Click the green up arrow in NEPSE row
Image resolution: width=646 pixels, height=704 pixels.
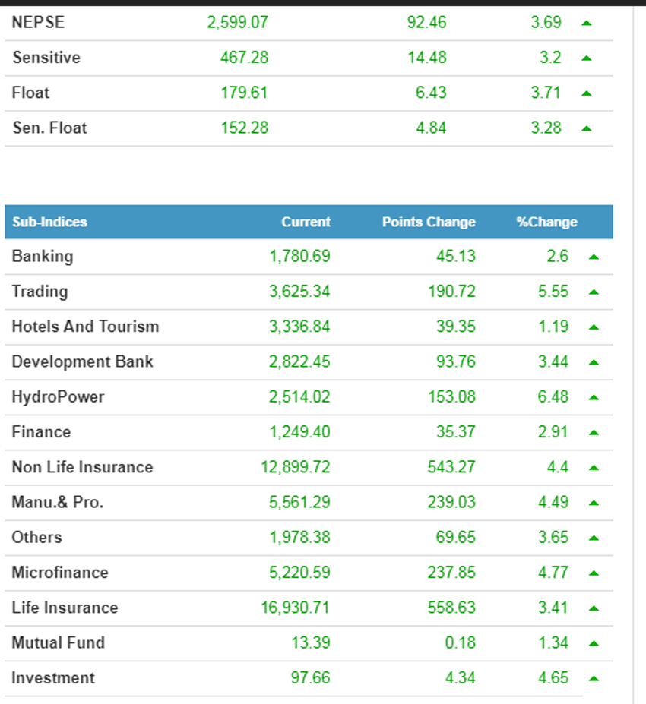coord(586,23)
